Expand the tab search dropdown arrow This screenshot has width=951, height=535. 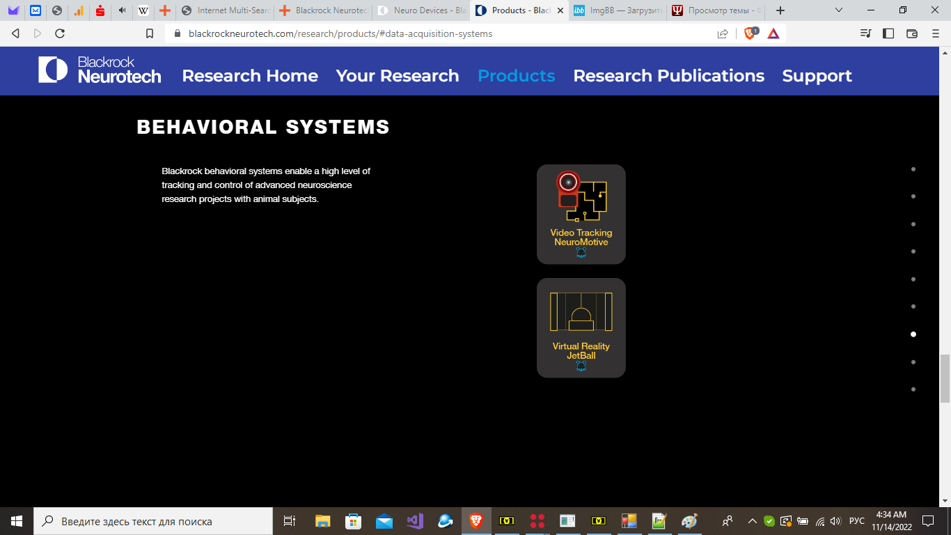tap(838, 10)
